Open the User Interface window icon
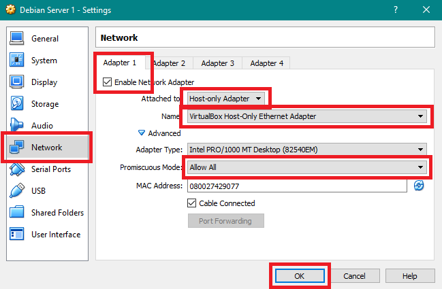The height and width of the screenshot is (289, 442). click(16, 234)
